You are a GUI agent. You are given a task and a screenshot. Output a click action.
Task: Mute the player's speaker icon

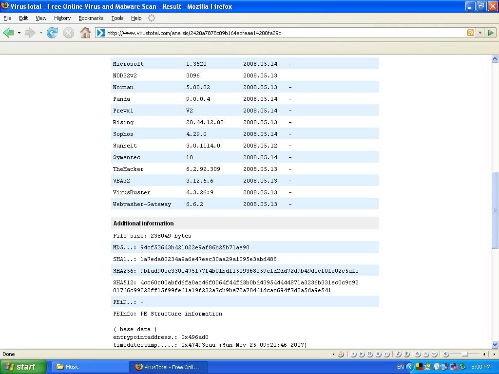pyautogui.click(x=445, y=354)
